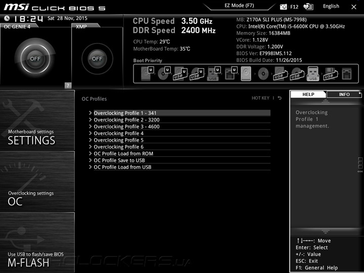This screenshot has width=364, height=273.
Task: Select the legacy hard disk boot icon
Action: (x=246, y=74)
